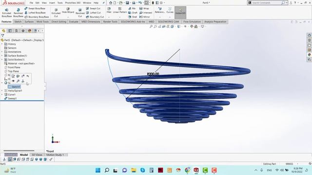
Task: Select Front Plane in the feature tree
Action: [x=12, y=68]
